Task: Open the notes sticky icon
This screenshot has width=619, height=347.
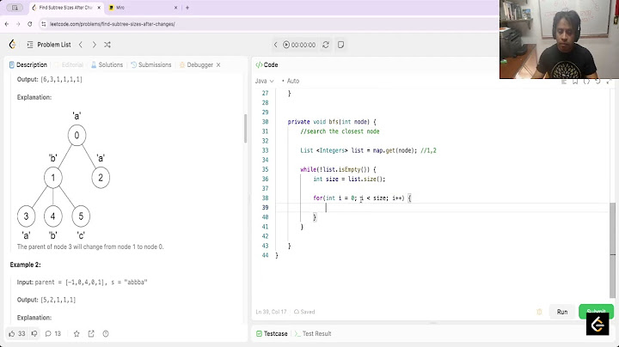Action: pyautogui.click(x=340, y=45)
